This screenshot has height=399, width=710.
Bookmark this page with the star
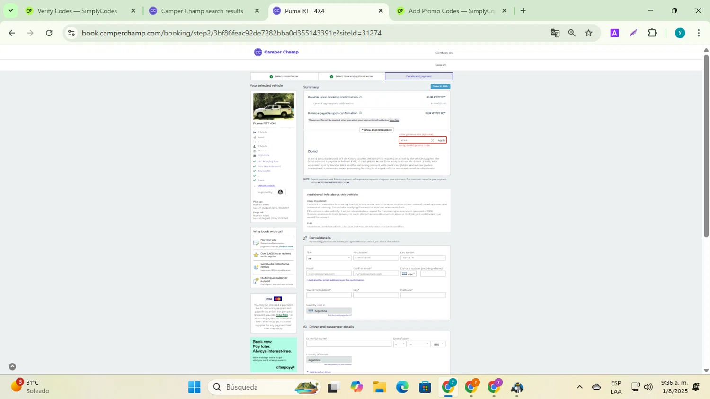click(588, 33)
